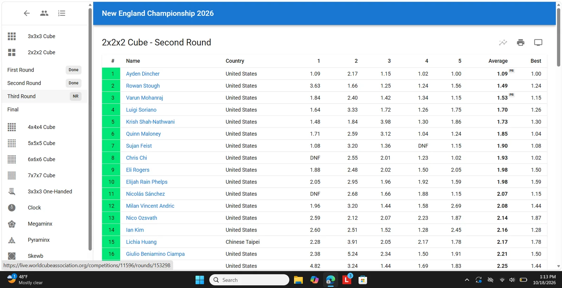Open the Pyraminx event
The image size is (562, 288).
45,240
